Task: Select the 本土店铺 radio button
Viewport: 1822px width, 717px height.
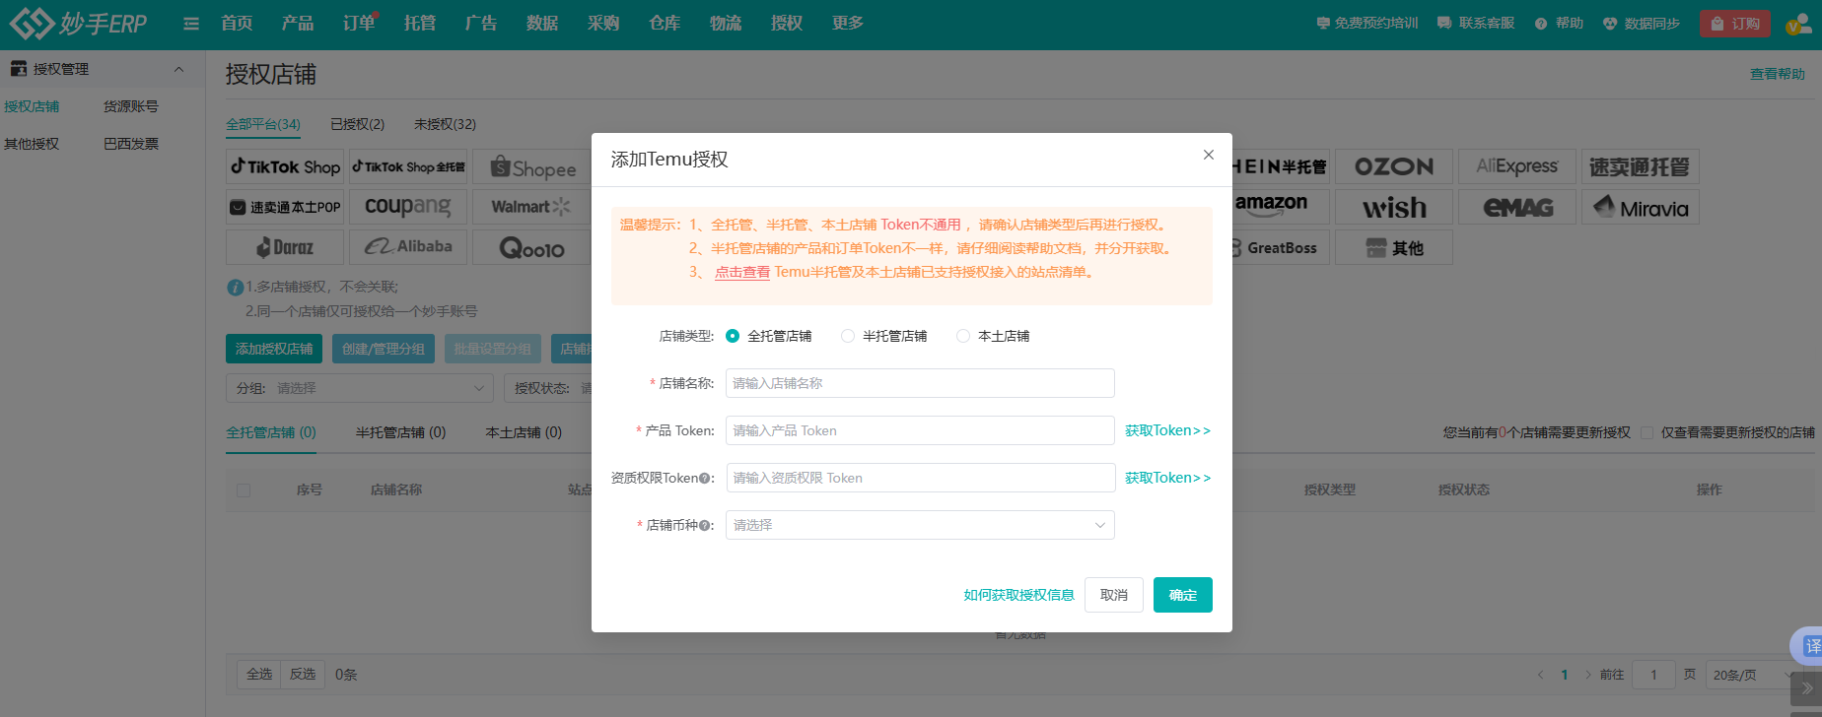Action: (963, 336)
